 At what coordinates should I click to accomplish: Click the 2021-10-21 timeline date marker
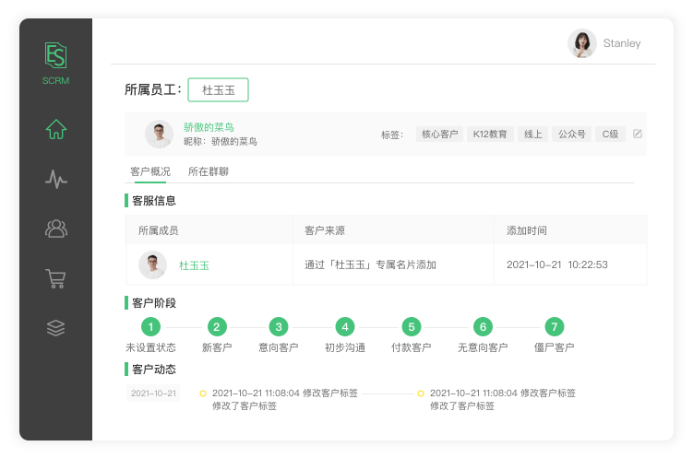(153, 393)
